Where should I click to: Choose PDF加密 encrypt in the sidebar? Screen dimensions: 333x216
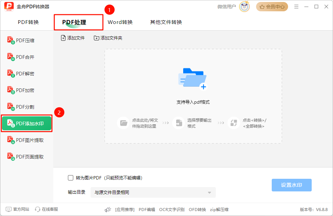(x=21, y=90)
